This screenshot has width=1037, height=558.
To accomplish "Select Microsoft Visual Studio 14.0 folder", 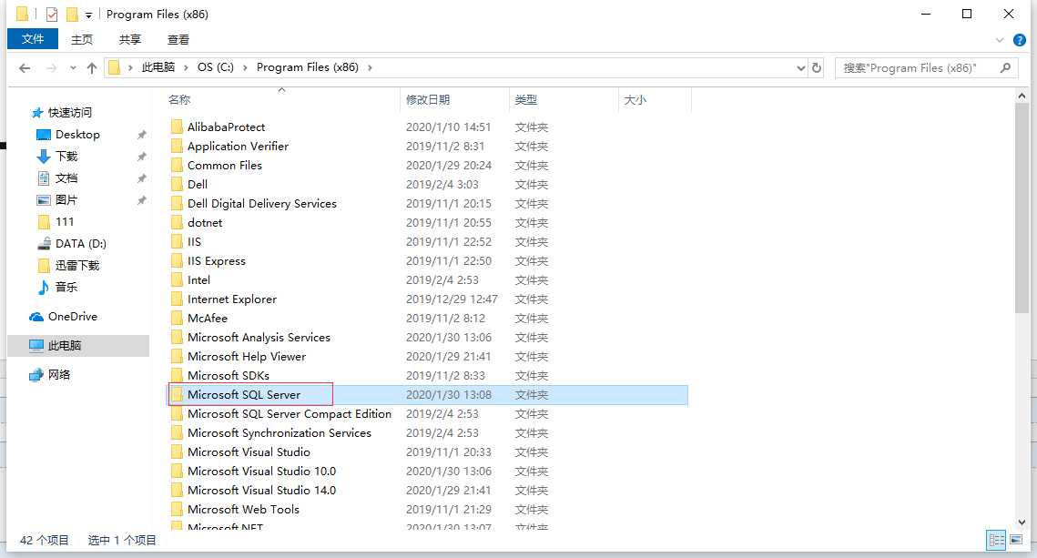I will 262,491.
